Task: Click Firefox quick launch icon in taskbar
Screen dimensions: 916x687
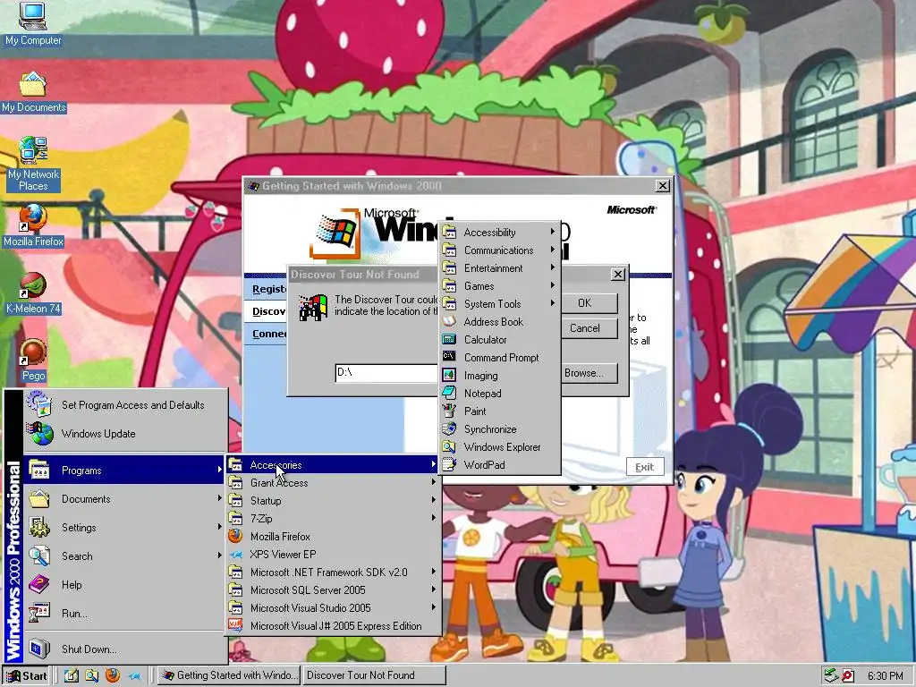Action: click(112, 675)
